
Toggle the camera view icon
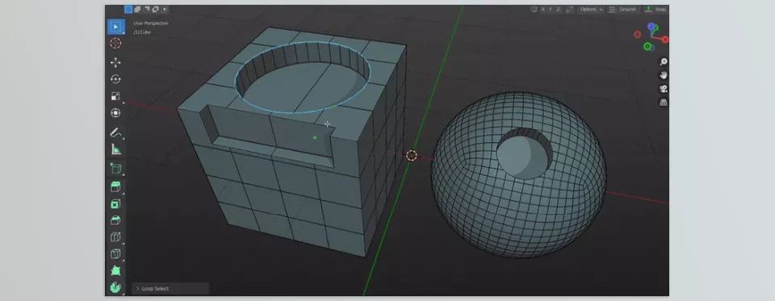tap(664, 89)
